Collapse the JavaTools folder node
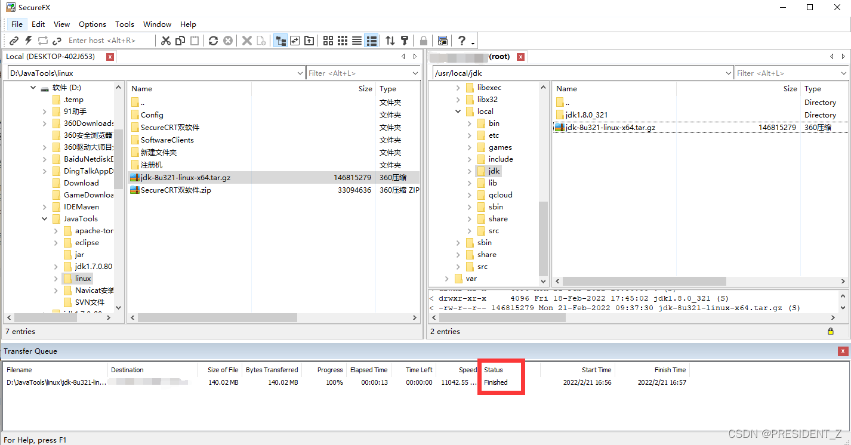Viewport: 851px width, 445px height. pyautogui.click(x=45, y=219)
